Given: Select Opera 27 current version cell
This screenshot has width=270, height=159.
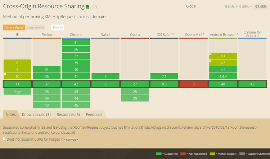Looking at the screenshot, I should [135, 84].
